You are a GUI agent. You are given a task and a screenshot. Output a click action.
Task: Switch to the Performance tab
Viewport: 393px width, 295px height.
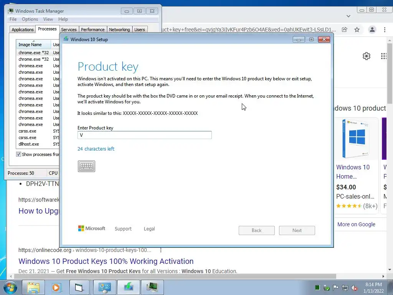tap(93, 30)
